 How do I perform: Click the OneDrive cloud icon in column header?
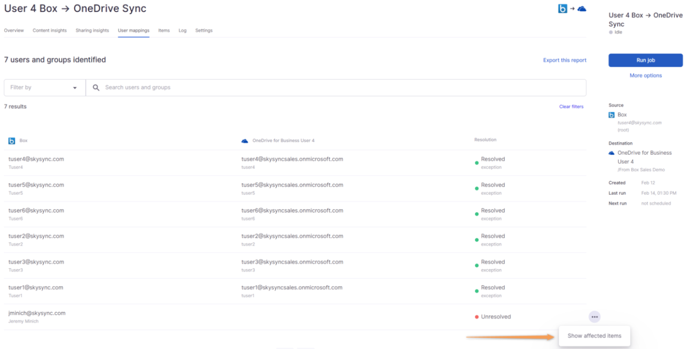(x=245, y=141)
